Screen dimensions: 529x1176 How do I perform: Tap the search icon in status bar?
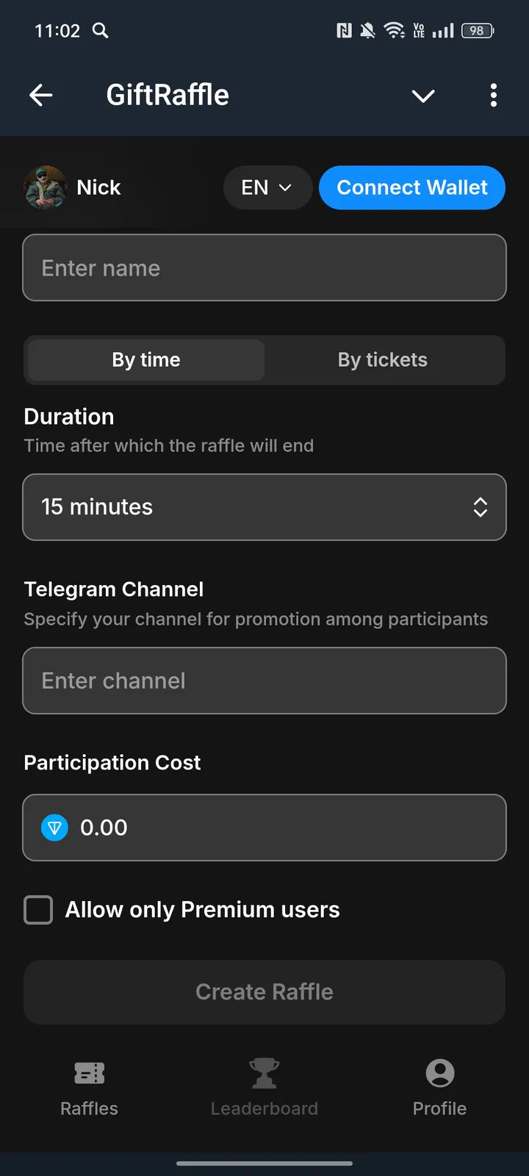[x=101, y=30]
